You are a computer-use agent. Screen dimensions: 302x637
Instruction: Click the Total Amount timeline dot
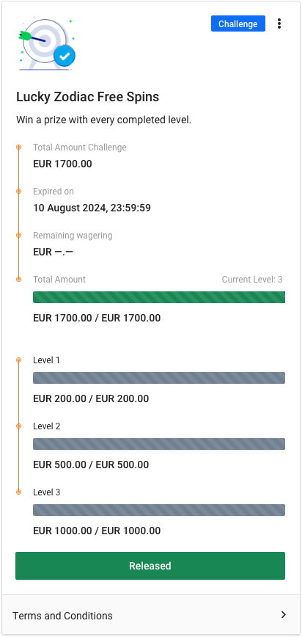pos(18,279)
